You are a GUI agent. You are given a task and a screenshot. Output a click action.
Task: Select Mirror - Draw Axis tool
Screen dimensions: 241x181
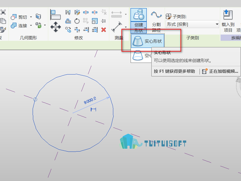(x=77, y=12)
